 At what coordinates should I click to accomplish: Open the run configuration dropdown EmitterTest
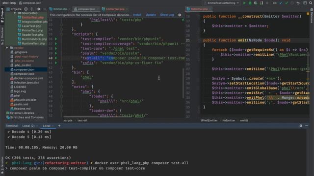(x=221, y=3)
